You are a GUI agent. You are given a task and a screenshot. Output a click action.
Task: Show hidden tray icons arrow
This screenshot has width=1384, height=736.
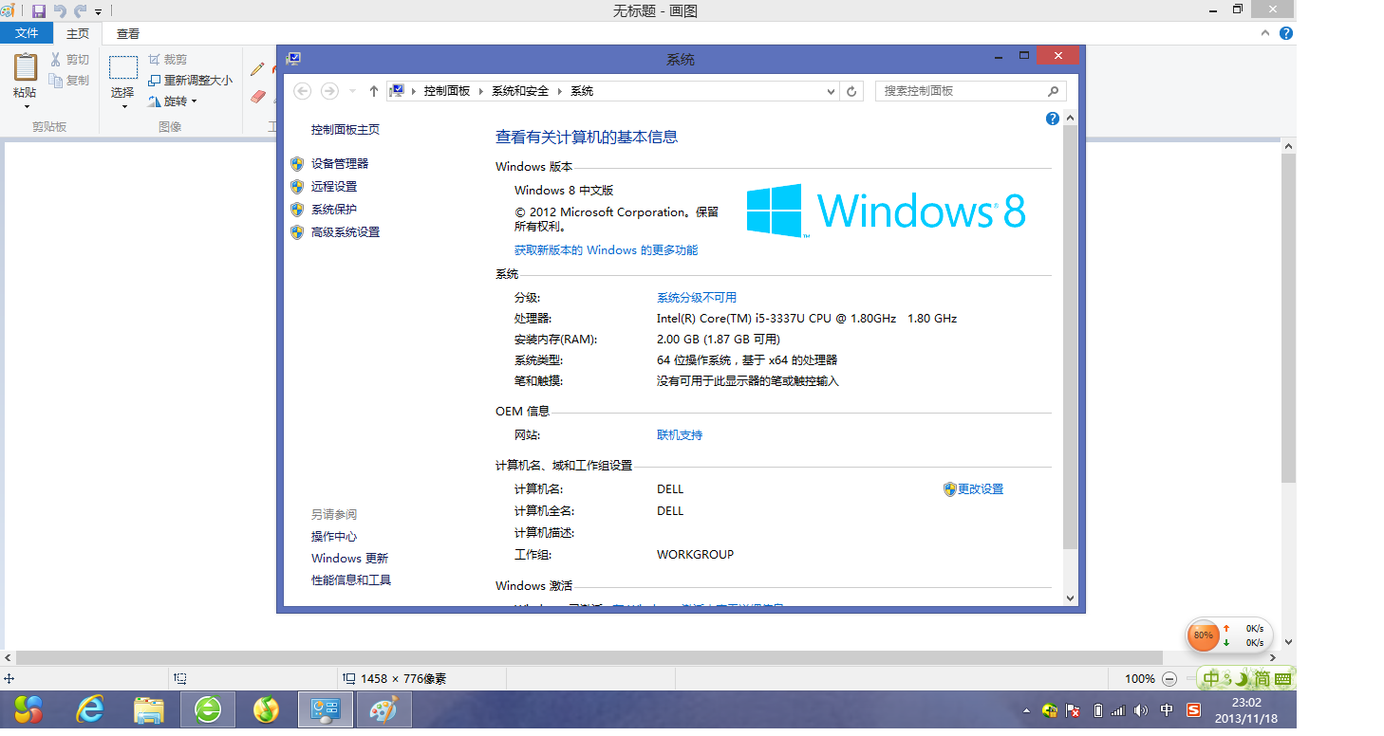1027,709
